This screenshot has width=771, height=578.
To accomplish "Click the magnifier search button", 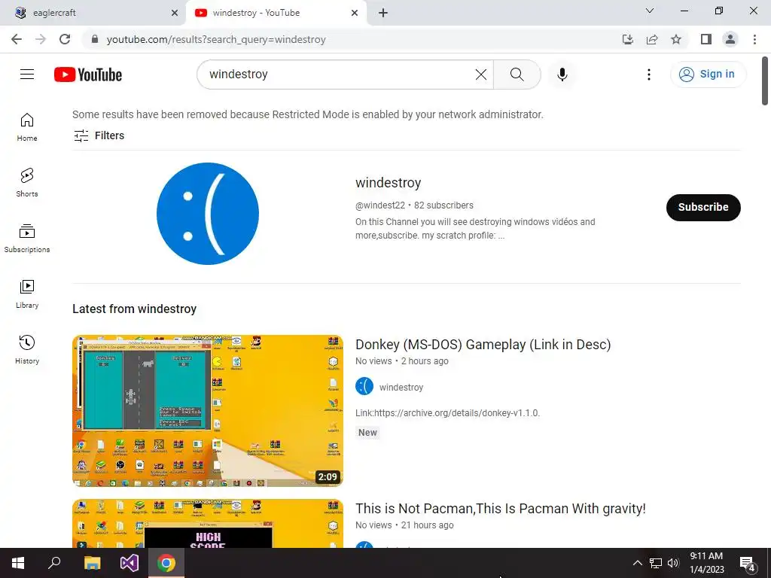I will tap(517, 75).
